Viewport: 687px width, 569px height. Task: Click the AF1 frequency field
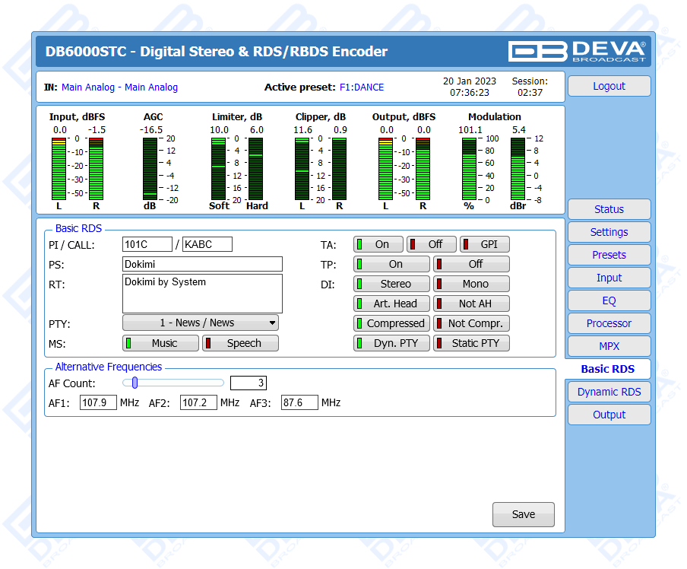coord(98,402)
